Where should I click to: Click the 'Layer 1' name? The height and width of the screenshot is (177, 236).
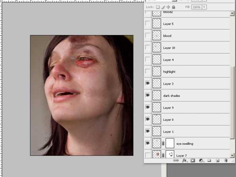168,132
